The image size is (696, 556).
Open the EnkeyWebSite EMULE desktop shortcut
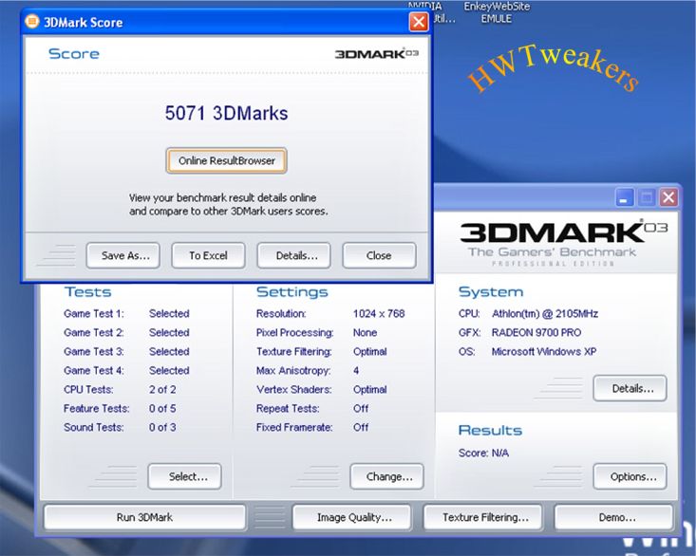497,12
